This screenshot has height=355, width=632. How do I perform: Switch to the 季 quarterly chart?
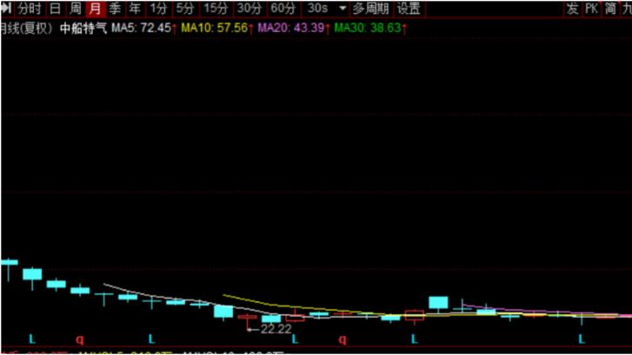tap(115, 9)
